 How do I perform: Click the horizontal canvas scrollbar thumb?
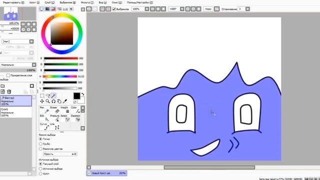[209, 167]
